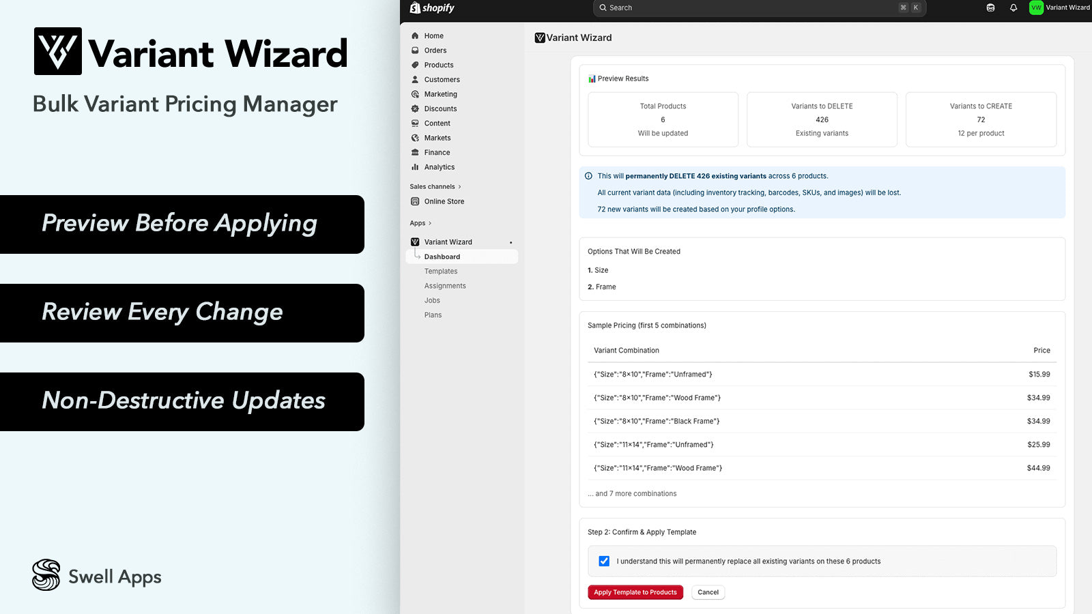1092x614 pixels.
Task: Check the variant replacement confirmation checkbox
Action: coord(603,561)
